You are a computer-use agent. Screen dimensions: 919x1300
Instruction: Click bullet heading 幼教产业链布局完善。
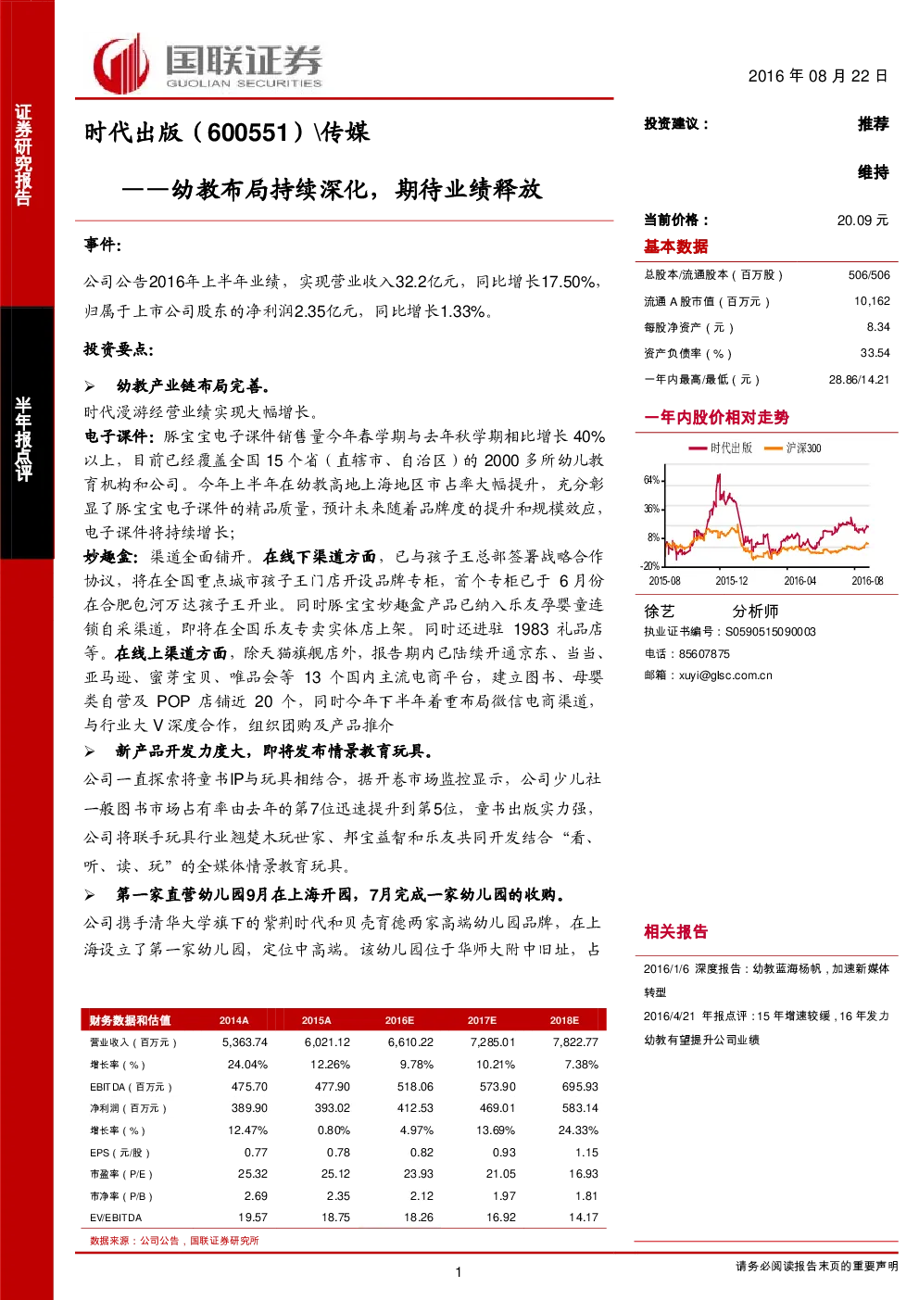(193, 386)
